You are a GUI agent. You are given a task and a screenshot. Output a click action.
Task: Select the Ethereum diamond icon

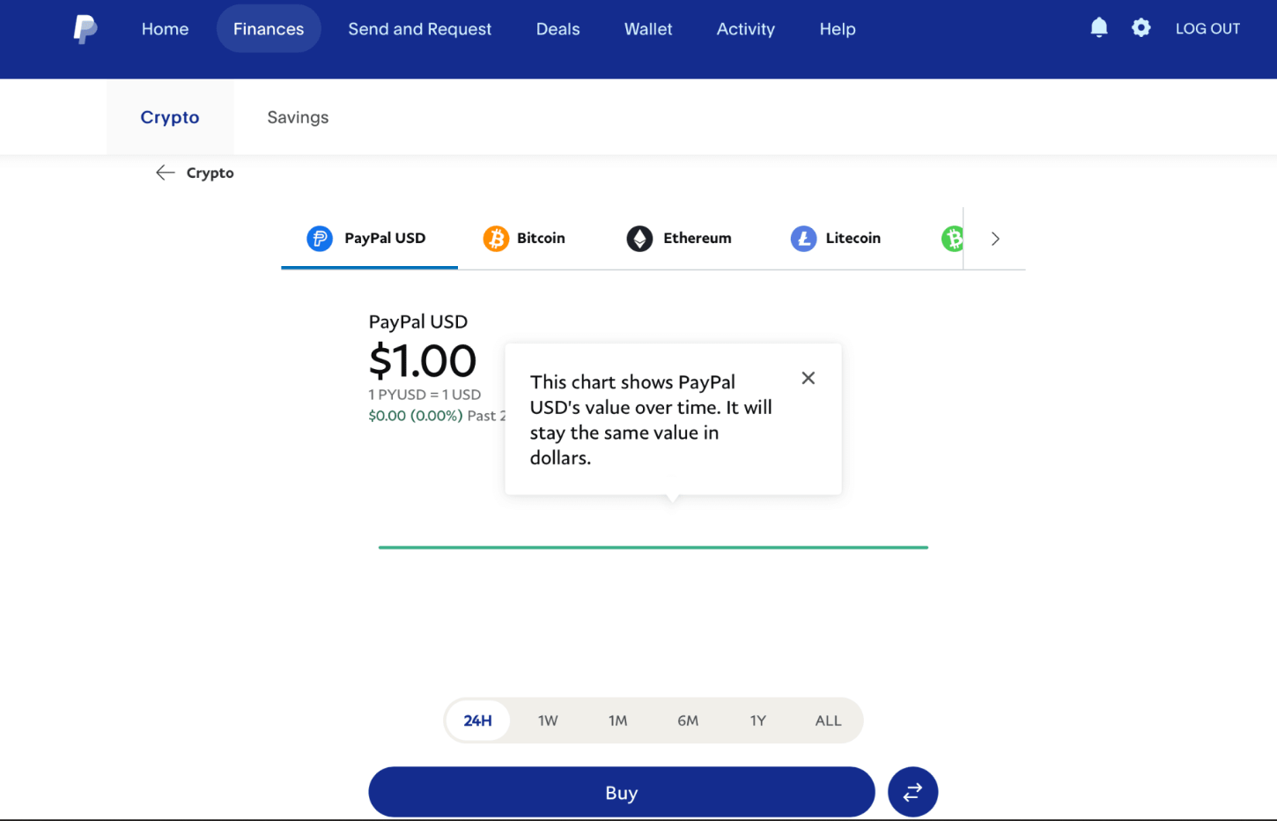639,239
